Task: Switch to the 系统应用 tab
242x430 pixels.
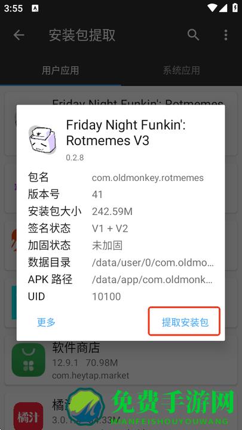Action: 182,70
